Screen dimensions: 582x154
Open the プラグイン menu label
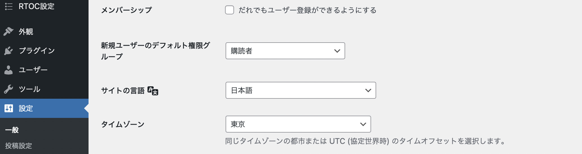(37, 51)
